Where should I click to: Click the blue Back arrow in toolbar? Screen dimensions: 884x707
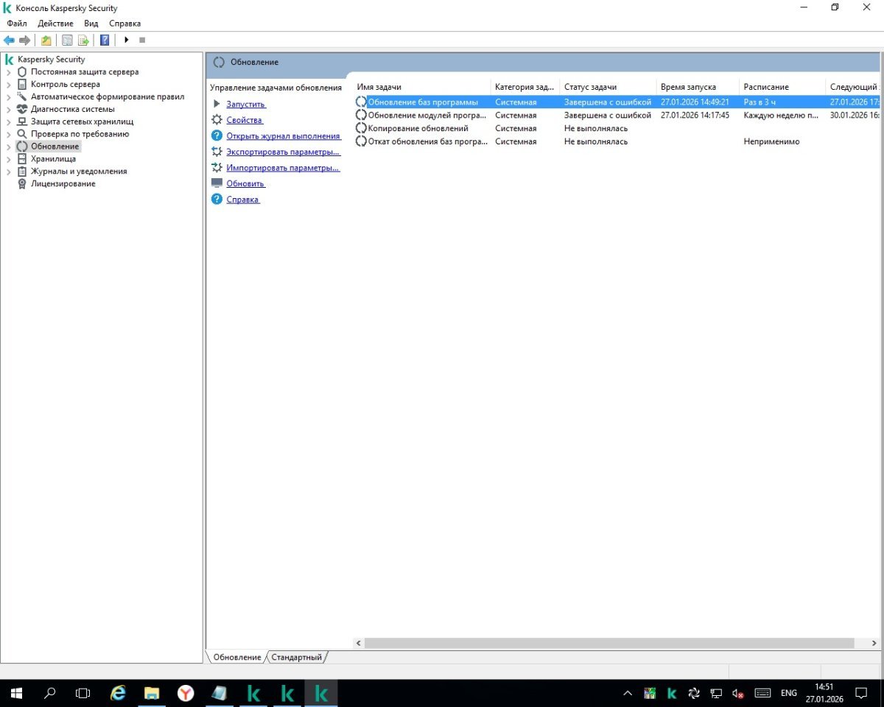tap(9, 40)
